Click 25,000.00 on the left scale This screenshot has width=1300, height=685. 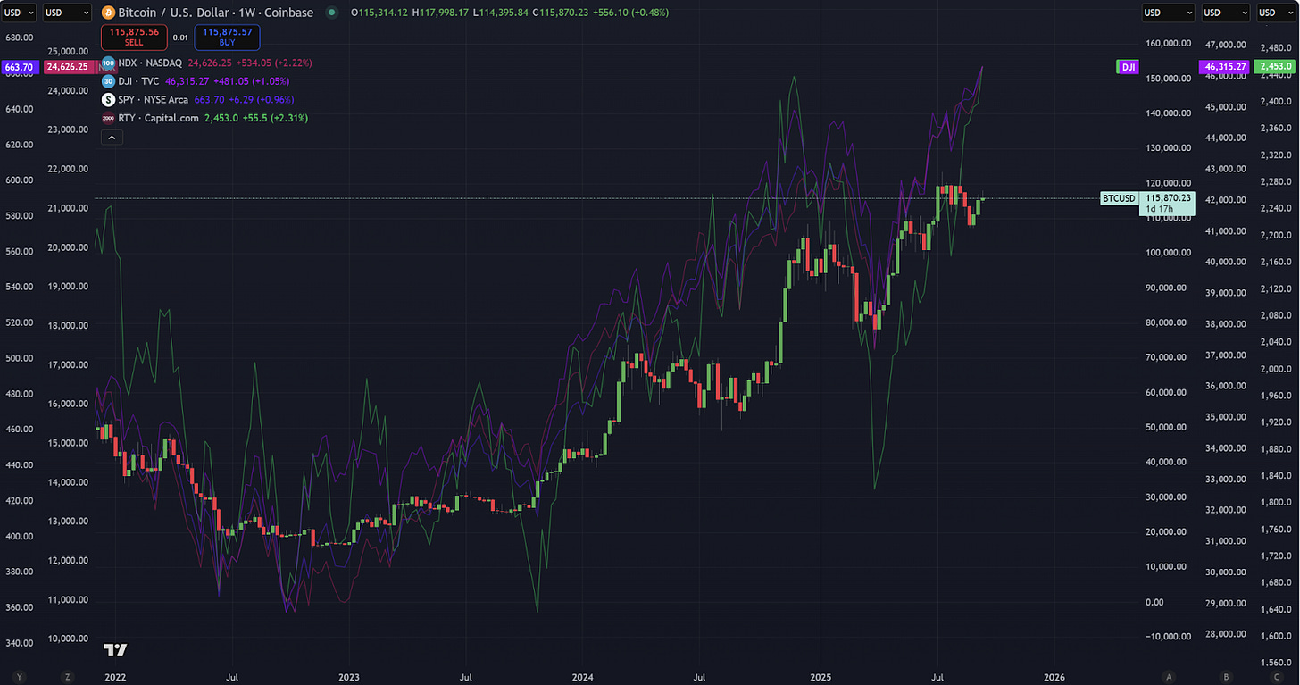(68, 50)
